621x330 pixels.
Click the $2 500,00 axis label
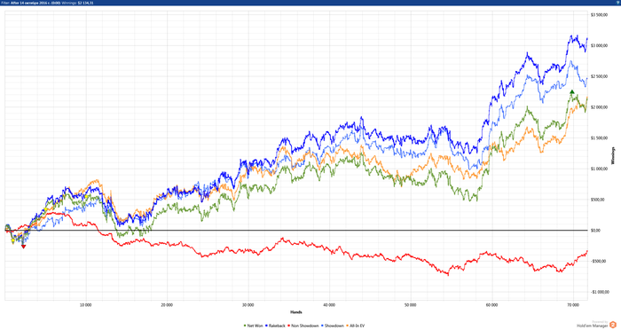[599, 76]
